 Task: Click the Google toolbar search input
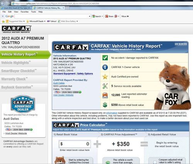[51, 16]
